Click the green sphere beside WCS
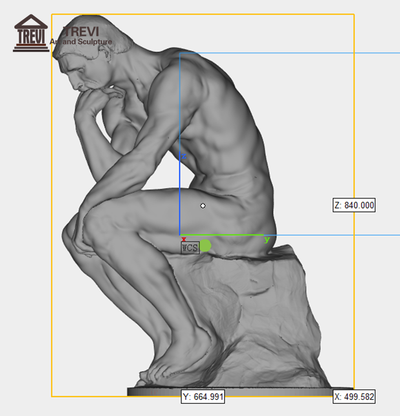The image size is (400, 416). (x=205, y=246)
